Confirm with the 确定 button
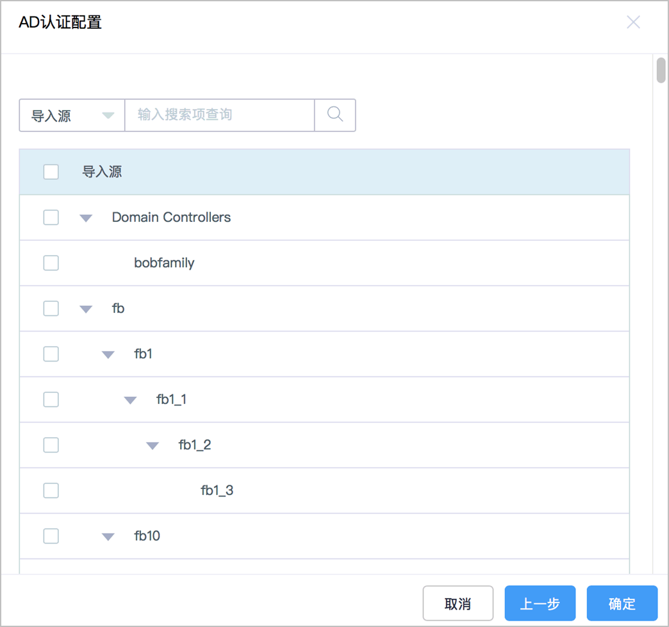 coord(622,603)
